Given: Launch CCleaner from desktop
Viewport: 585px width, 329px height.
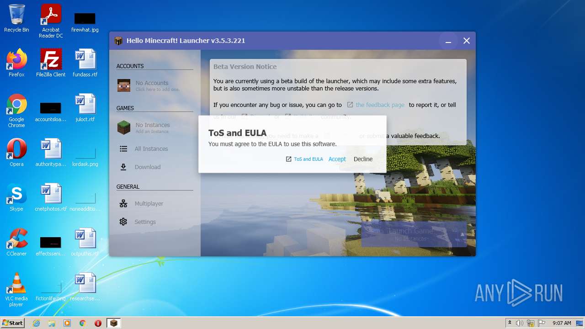Looking at the screenshot, I should (x=16, y=242).
